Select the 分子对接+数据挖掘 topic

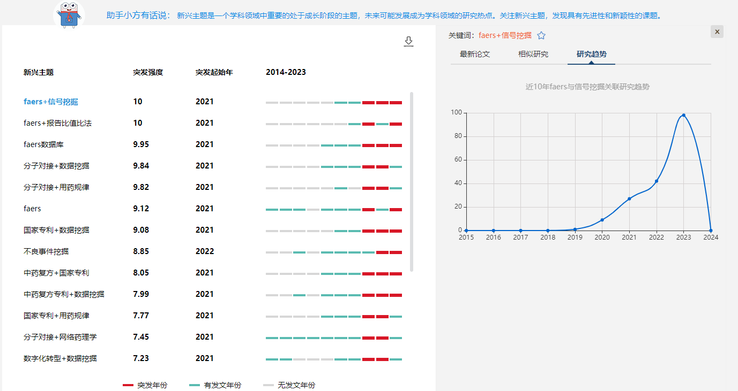56,166
